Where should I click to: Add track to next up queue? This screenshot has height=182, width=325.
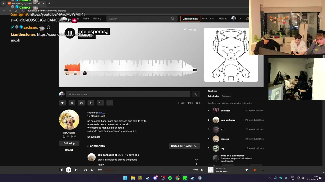coord(100,103)
